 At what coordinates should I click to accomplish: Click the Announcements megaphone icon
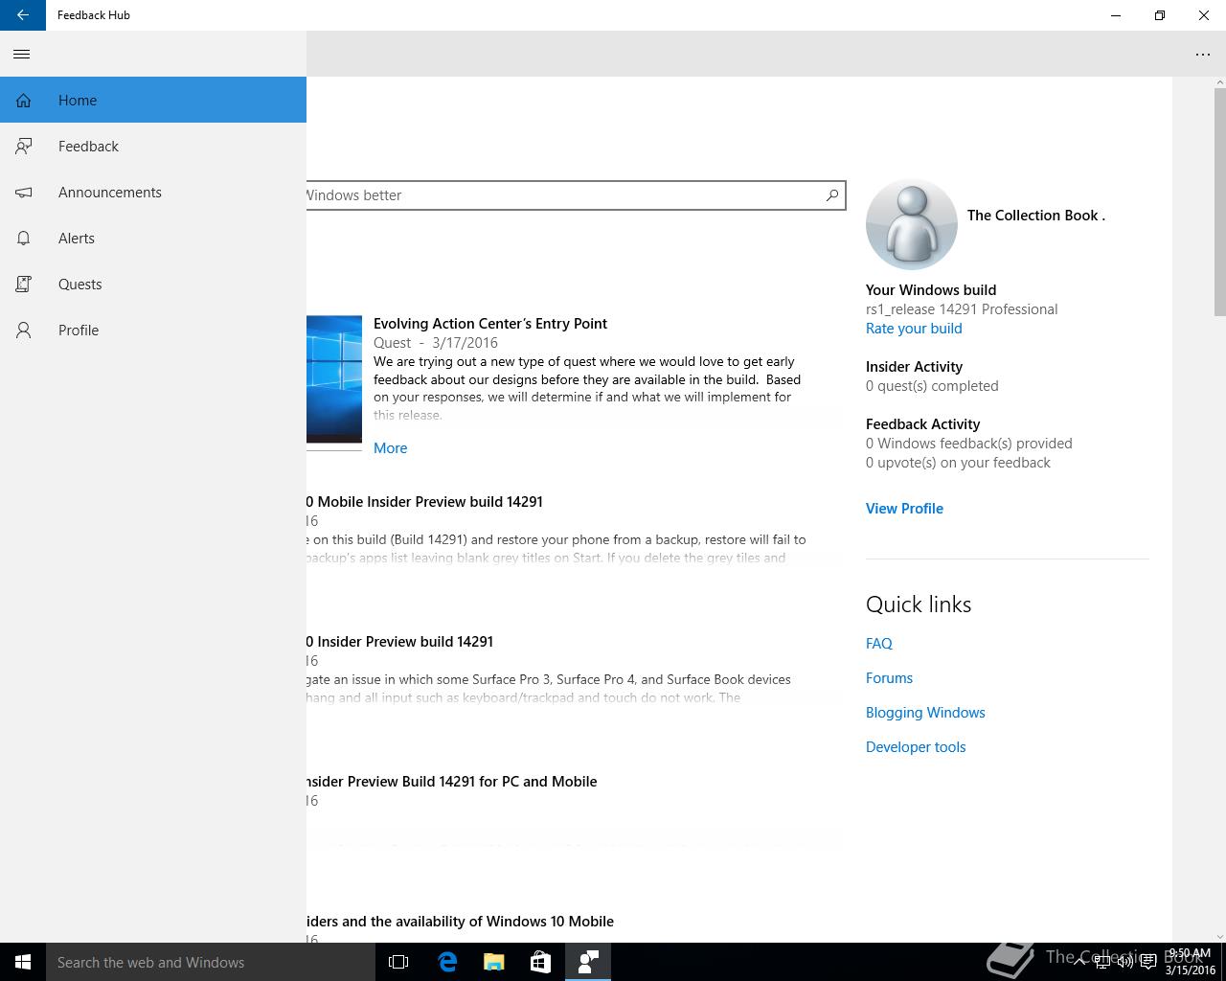click(24, 193)
